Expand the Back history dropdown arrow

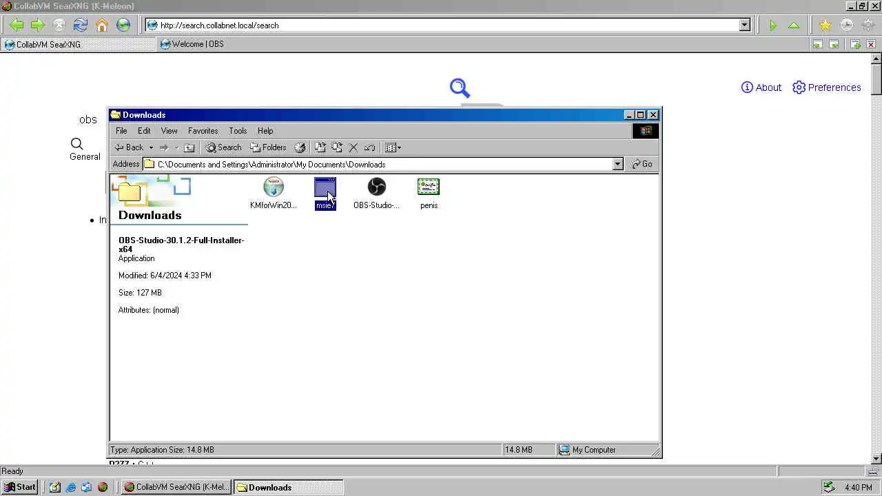[x=151, y=147]
